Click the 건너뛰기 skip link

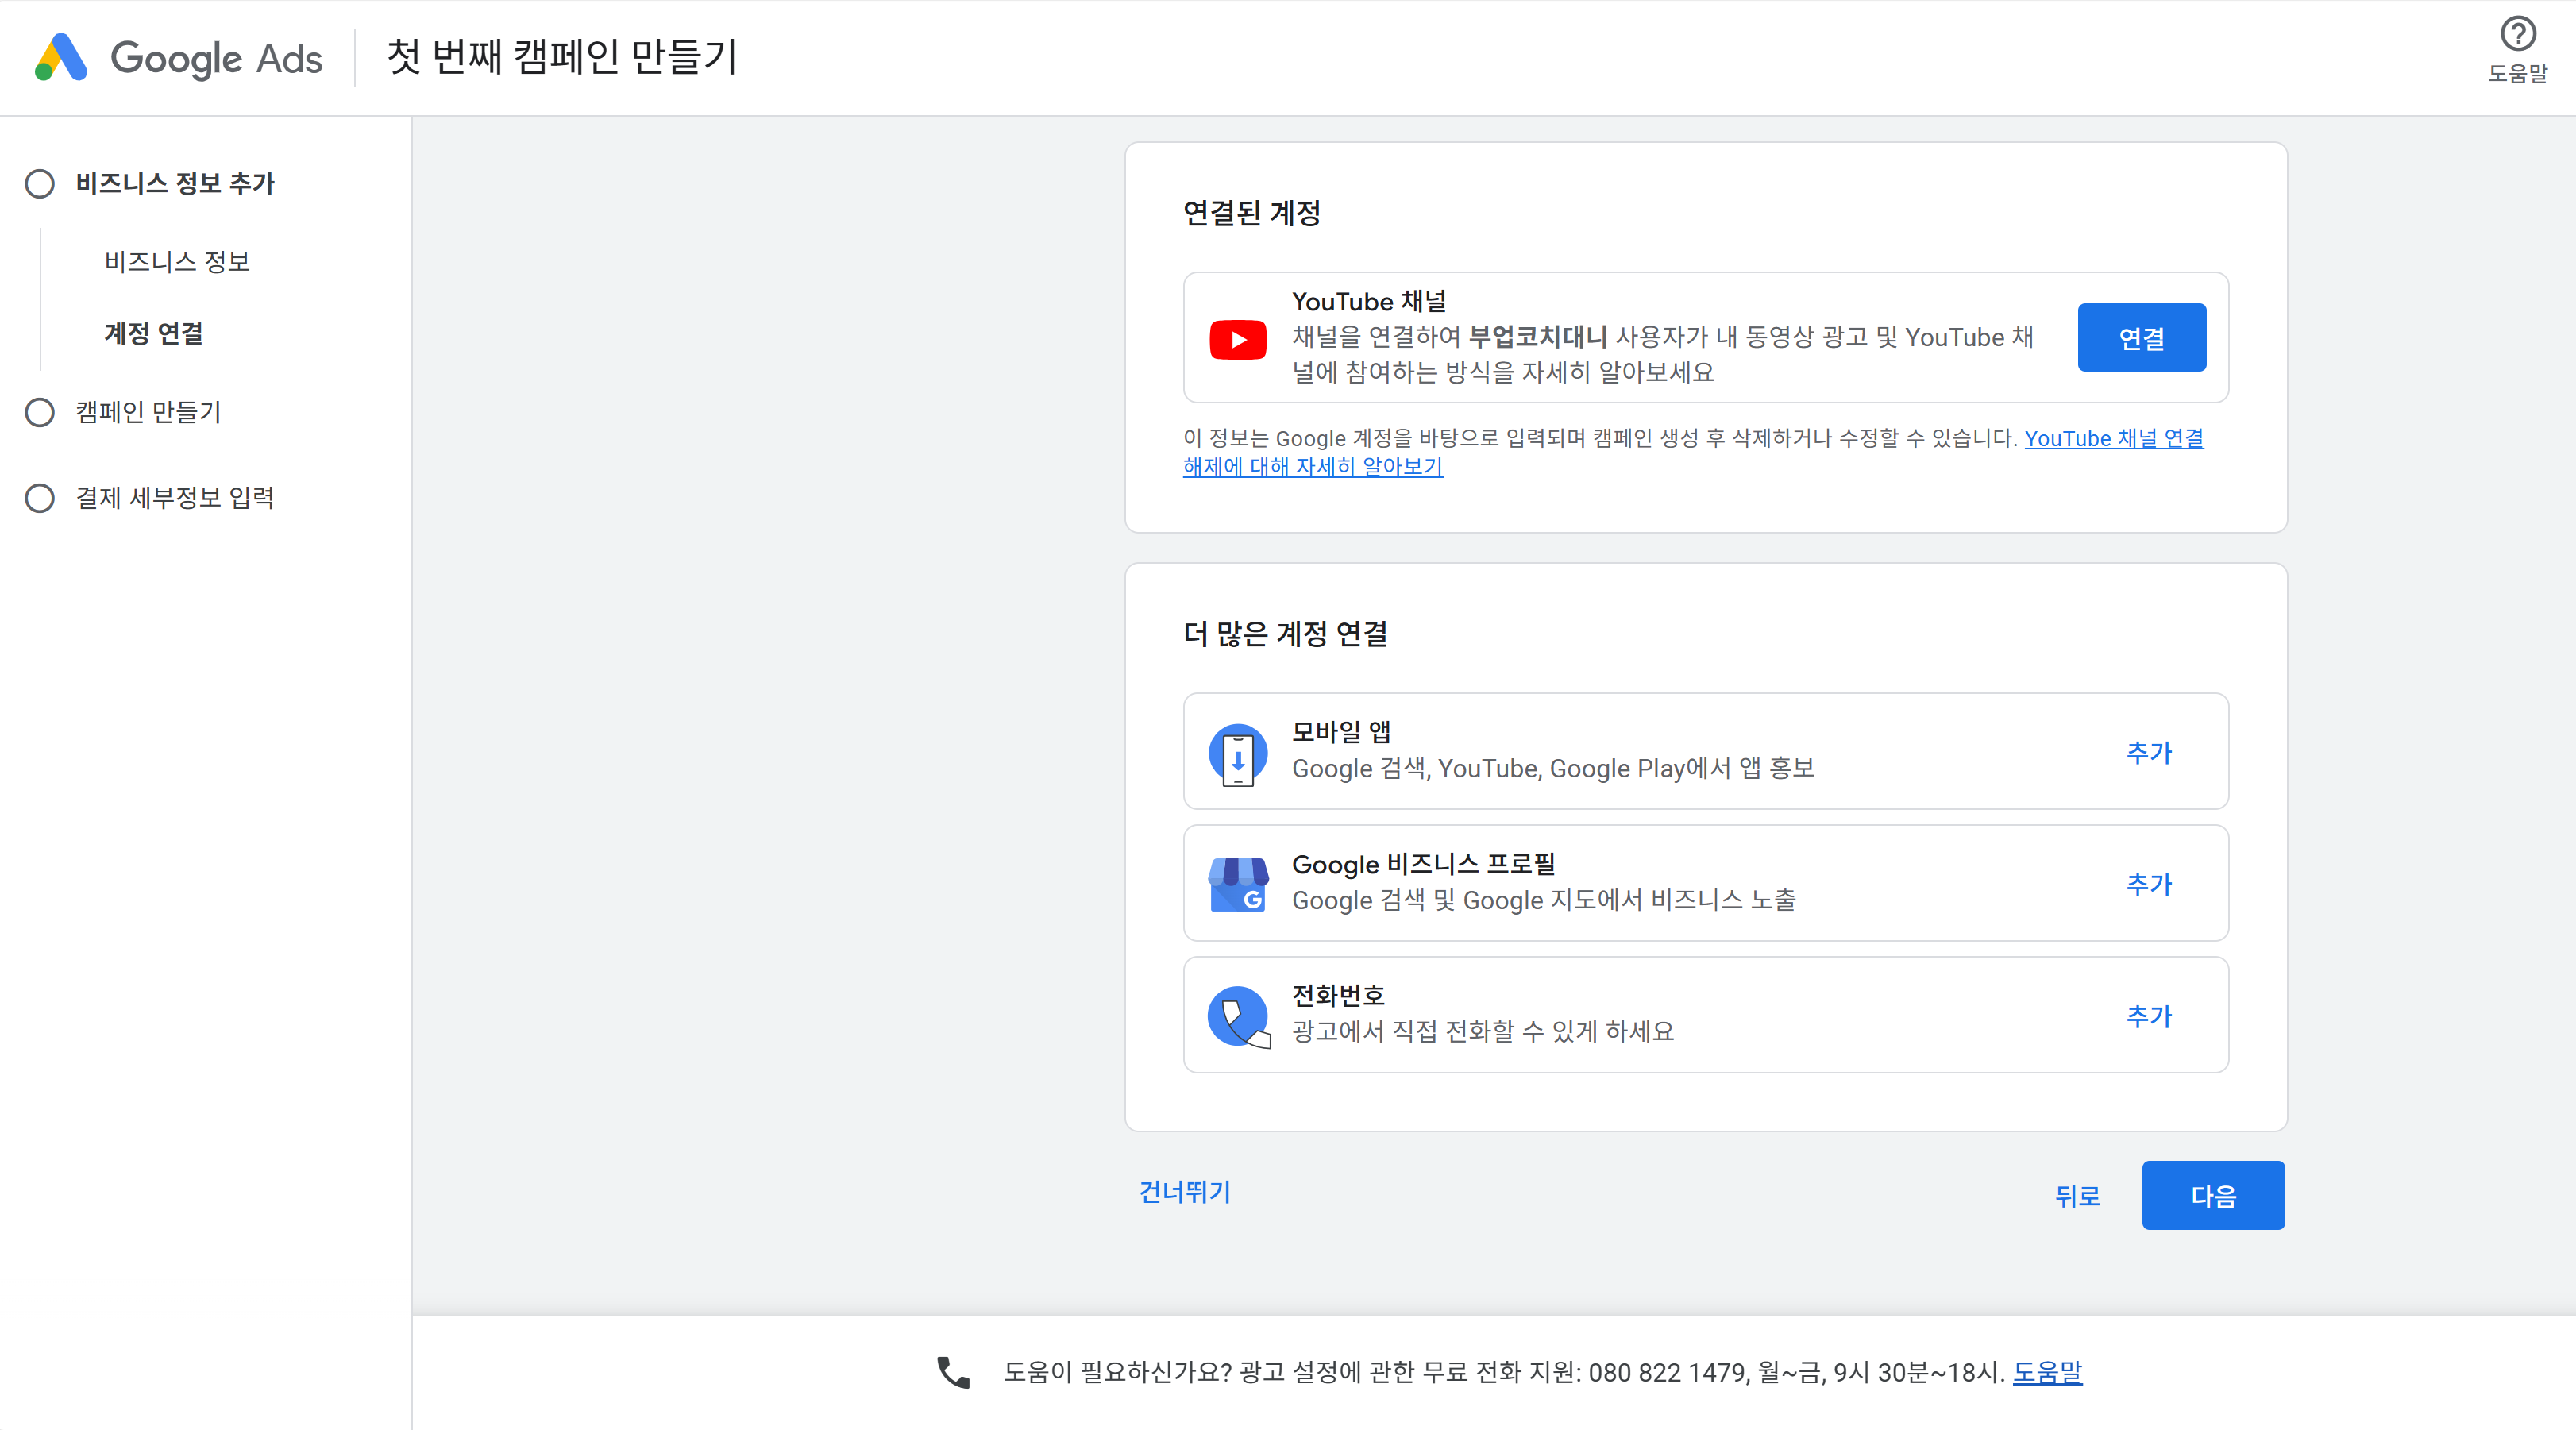coord(1185,1192)
